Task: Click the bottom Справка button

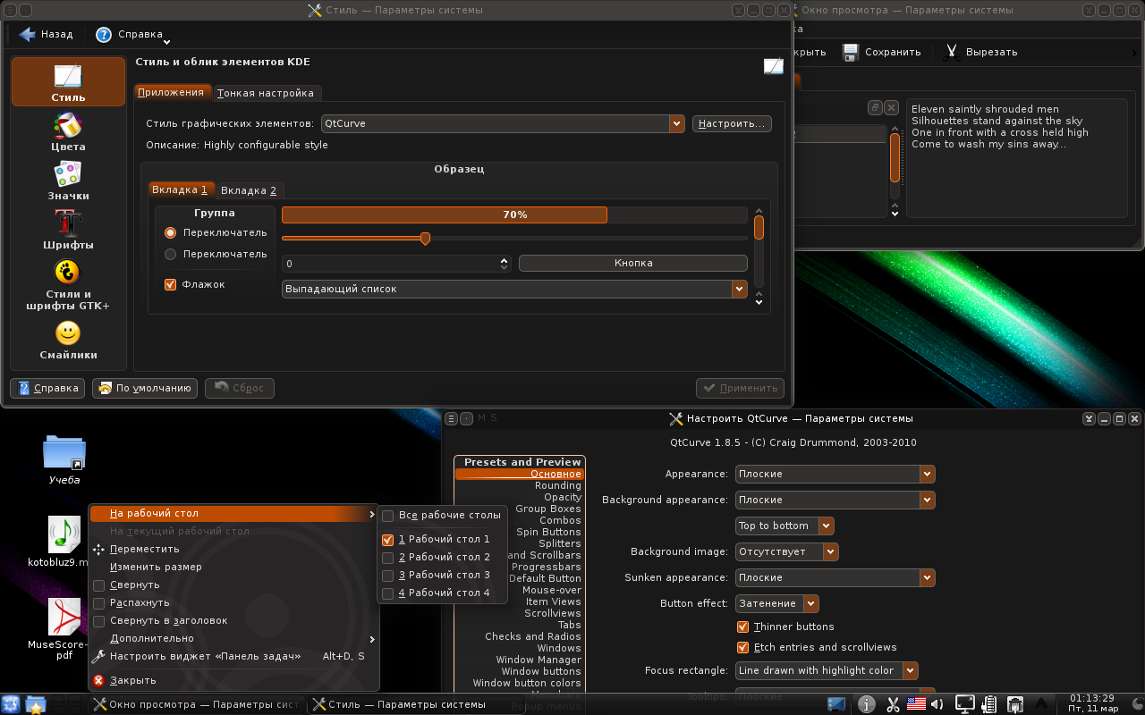Action: tap(47, 388)
